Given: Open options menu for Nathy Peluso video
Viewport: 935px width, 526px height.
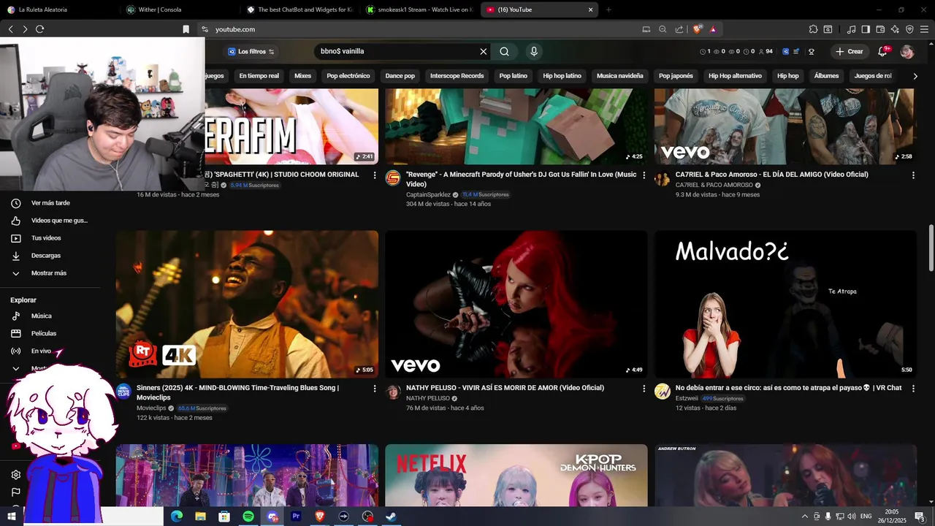Looking at the screenshot, I should [644, 389].
